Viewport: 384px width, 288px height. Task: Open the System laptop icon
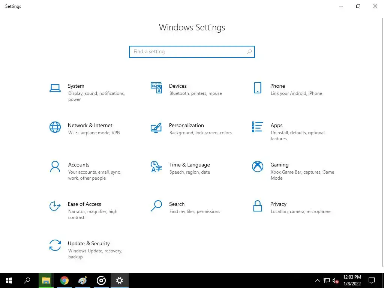(55, 88)
